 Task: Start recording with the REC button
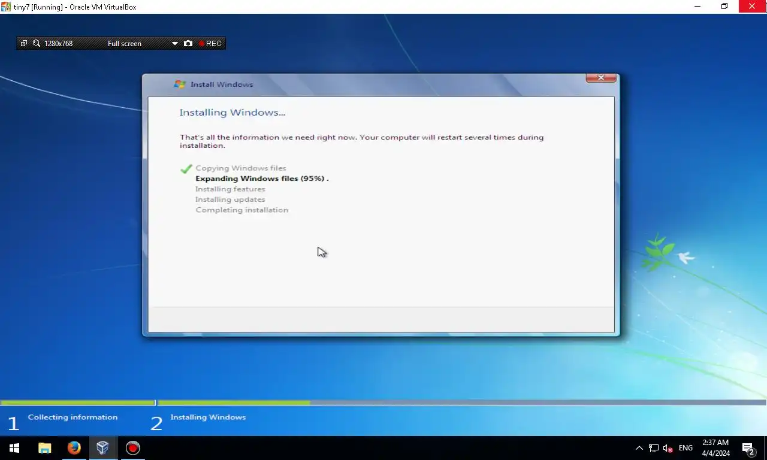(x=210, y=44)
